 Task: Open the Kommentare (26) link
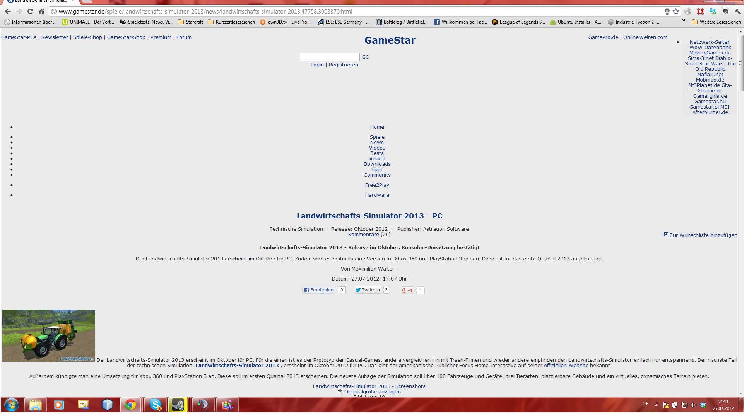pyautogui.click(x=369, y=235)
